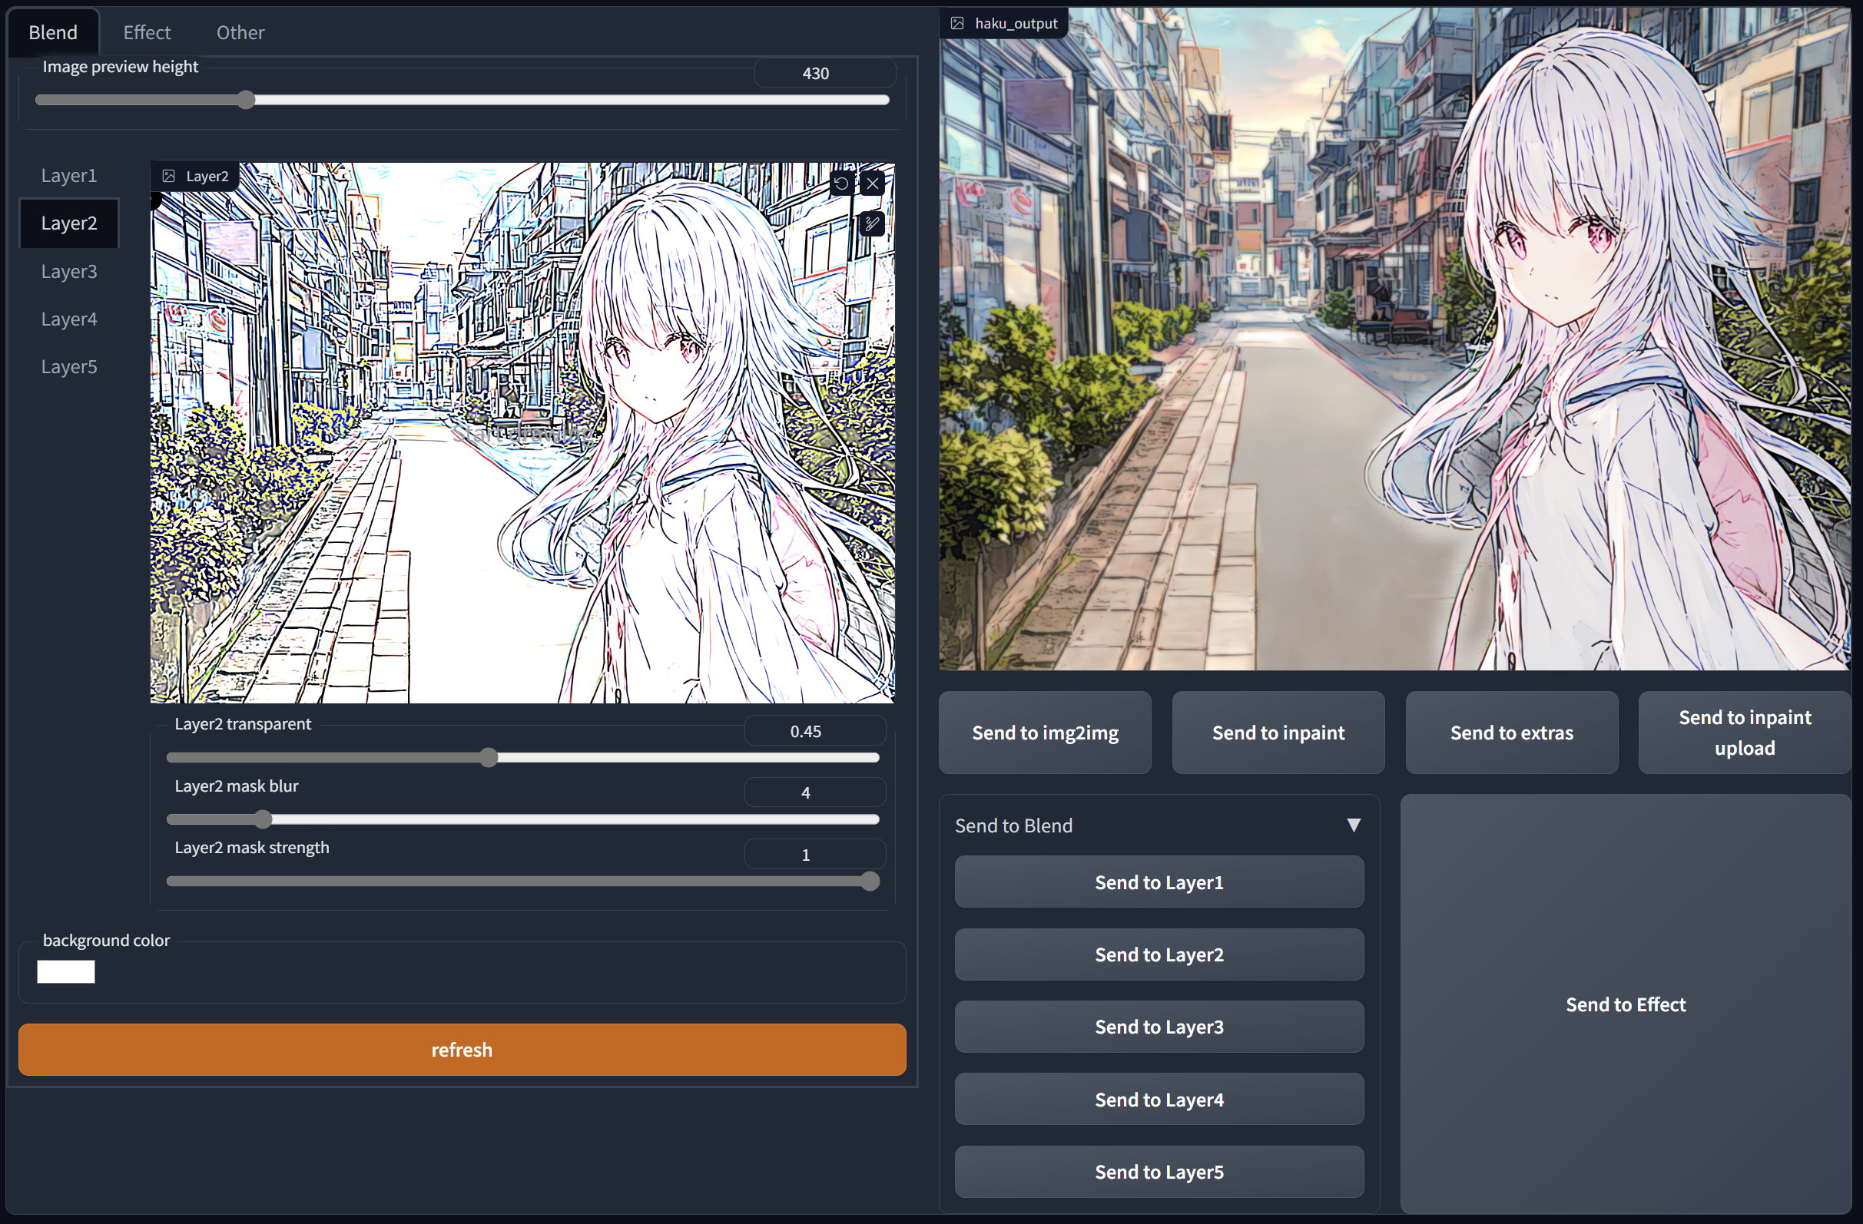Open the brush tool on the Layer2 canvas
The height and width of the screenshot is (1224, 1863).
tap(872, 225)
